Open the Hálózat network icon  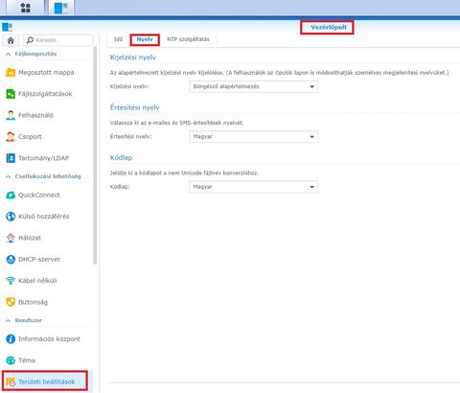click(x=11, y=238)
